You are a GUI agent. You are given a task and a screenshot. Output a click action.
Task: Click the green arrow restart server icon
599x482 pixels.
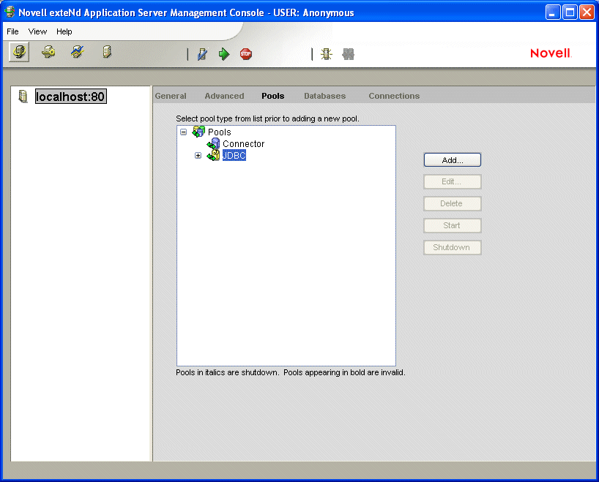click(224, 54)
